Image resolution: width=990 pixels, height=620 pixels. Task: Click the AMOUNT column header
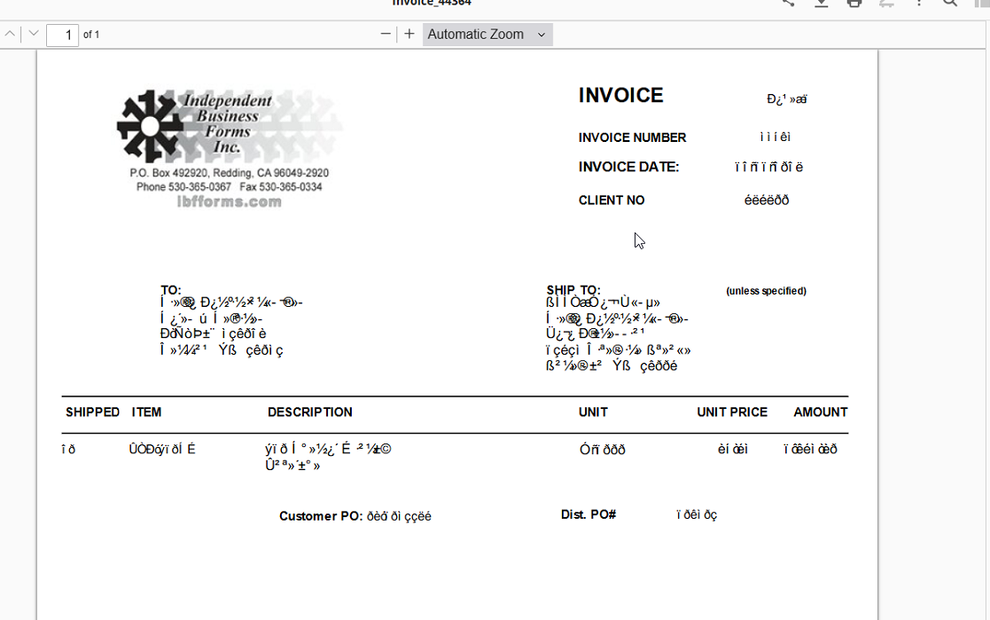coord(820,412)
